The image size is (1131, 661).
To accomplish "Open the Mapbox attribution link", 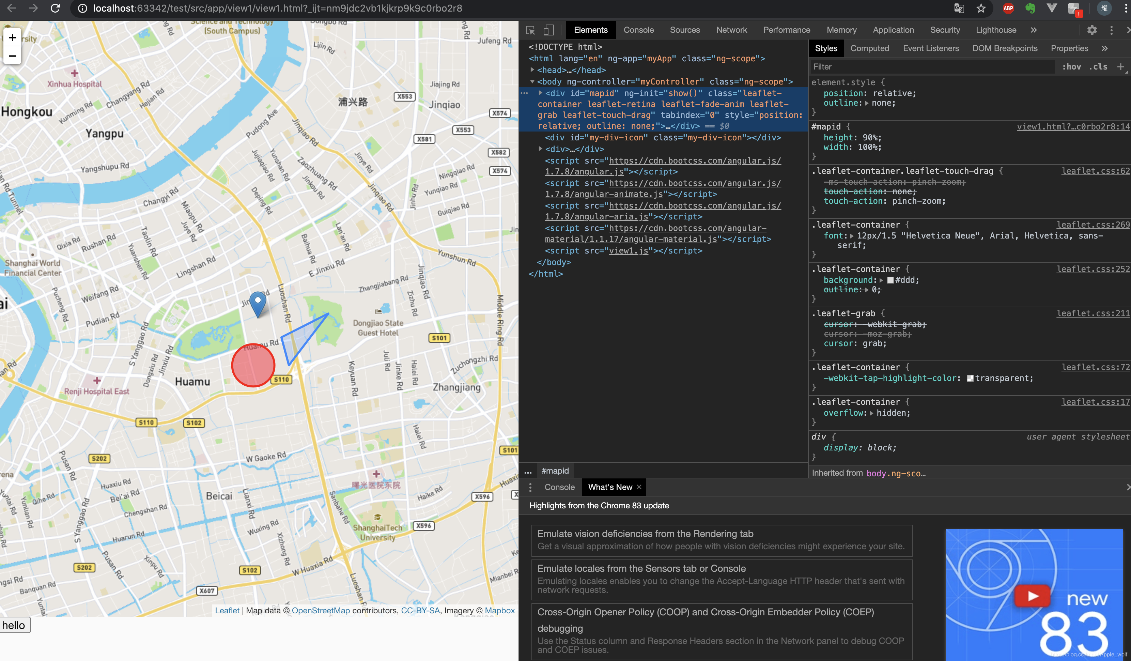I will click(499, 611).
